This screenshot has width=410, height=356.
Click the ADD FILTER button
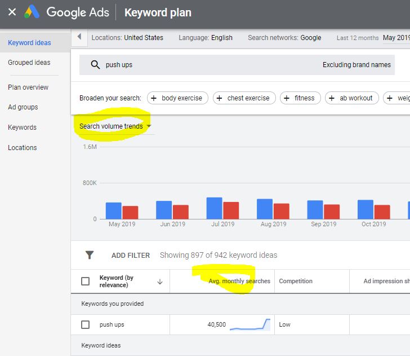click(x=131, y=255)
